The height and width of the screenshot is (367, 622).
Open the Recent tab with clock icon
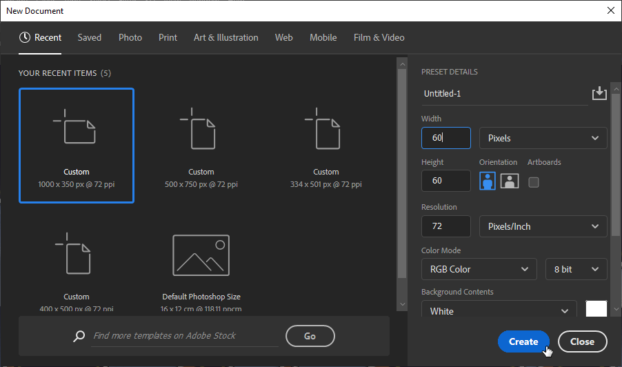tap(41, 38)
